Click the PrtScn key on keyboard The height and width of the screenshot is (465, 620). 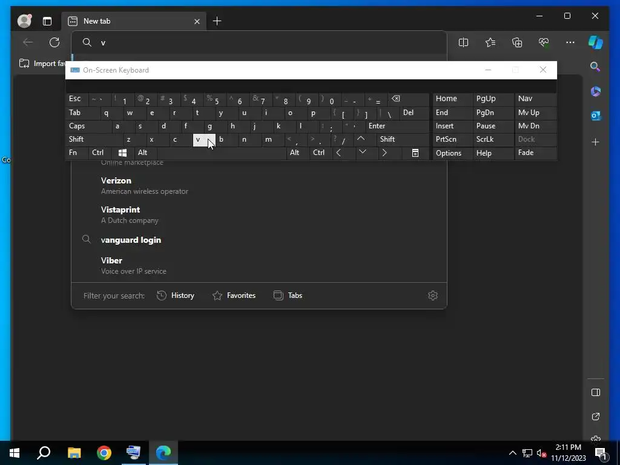453,139
